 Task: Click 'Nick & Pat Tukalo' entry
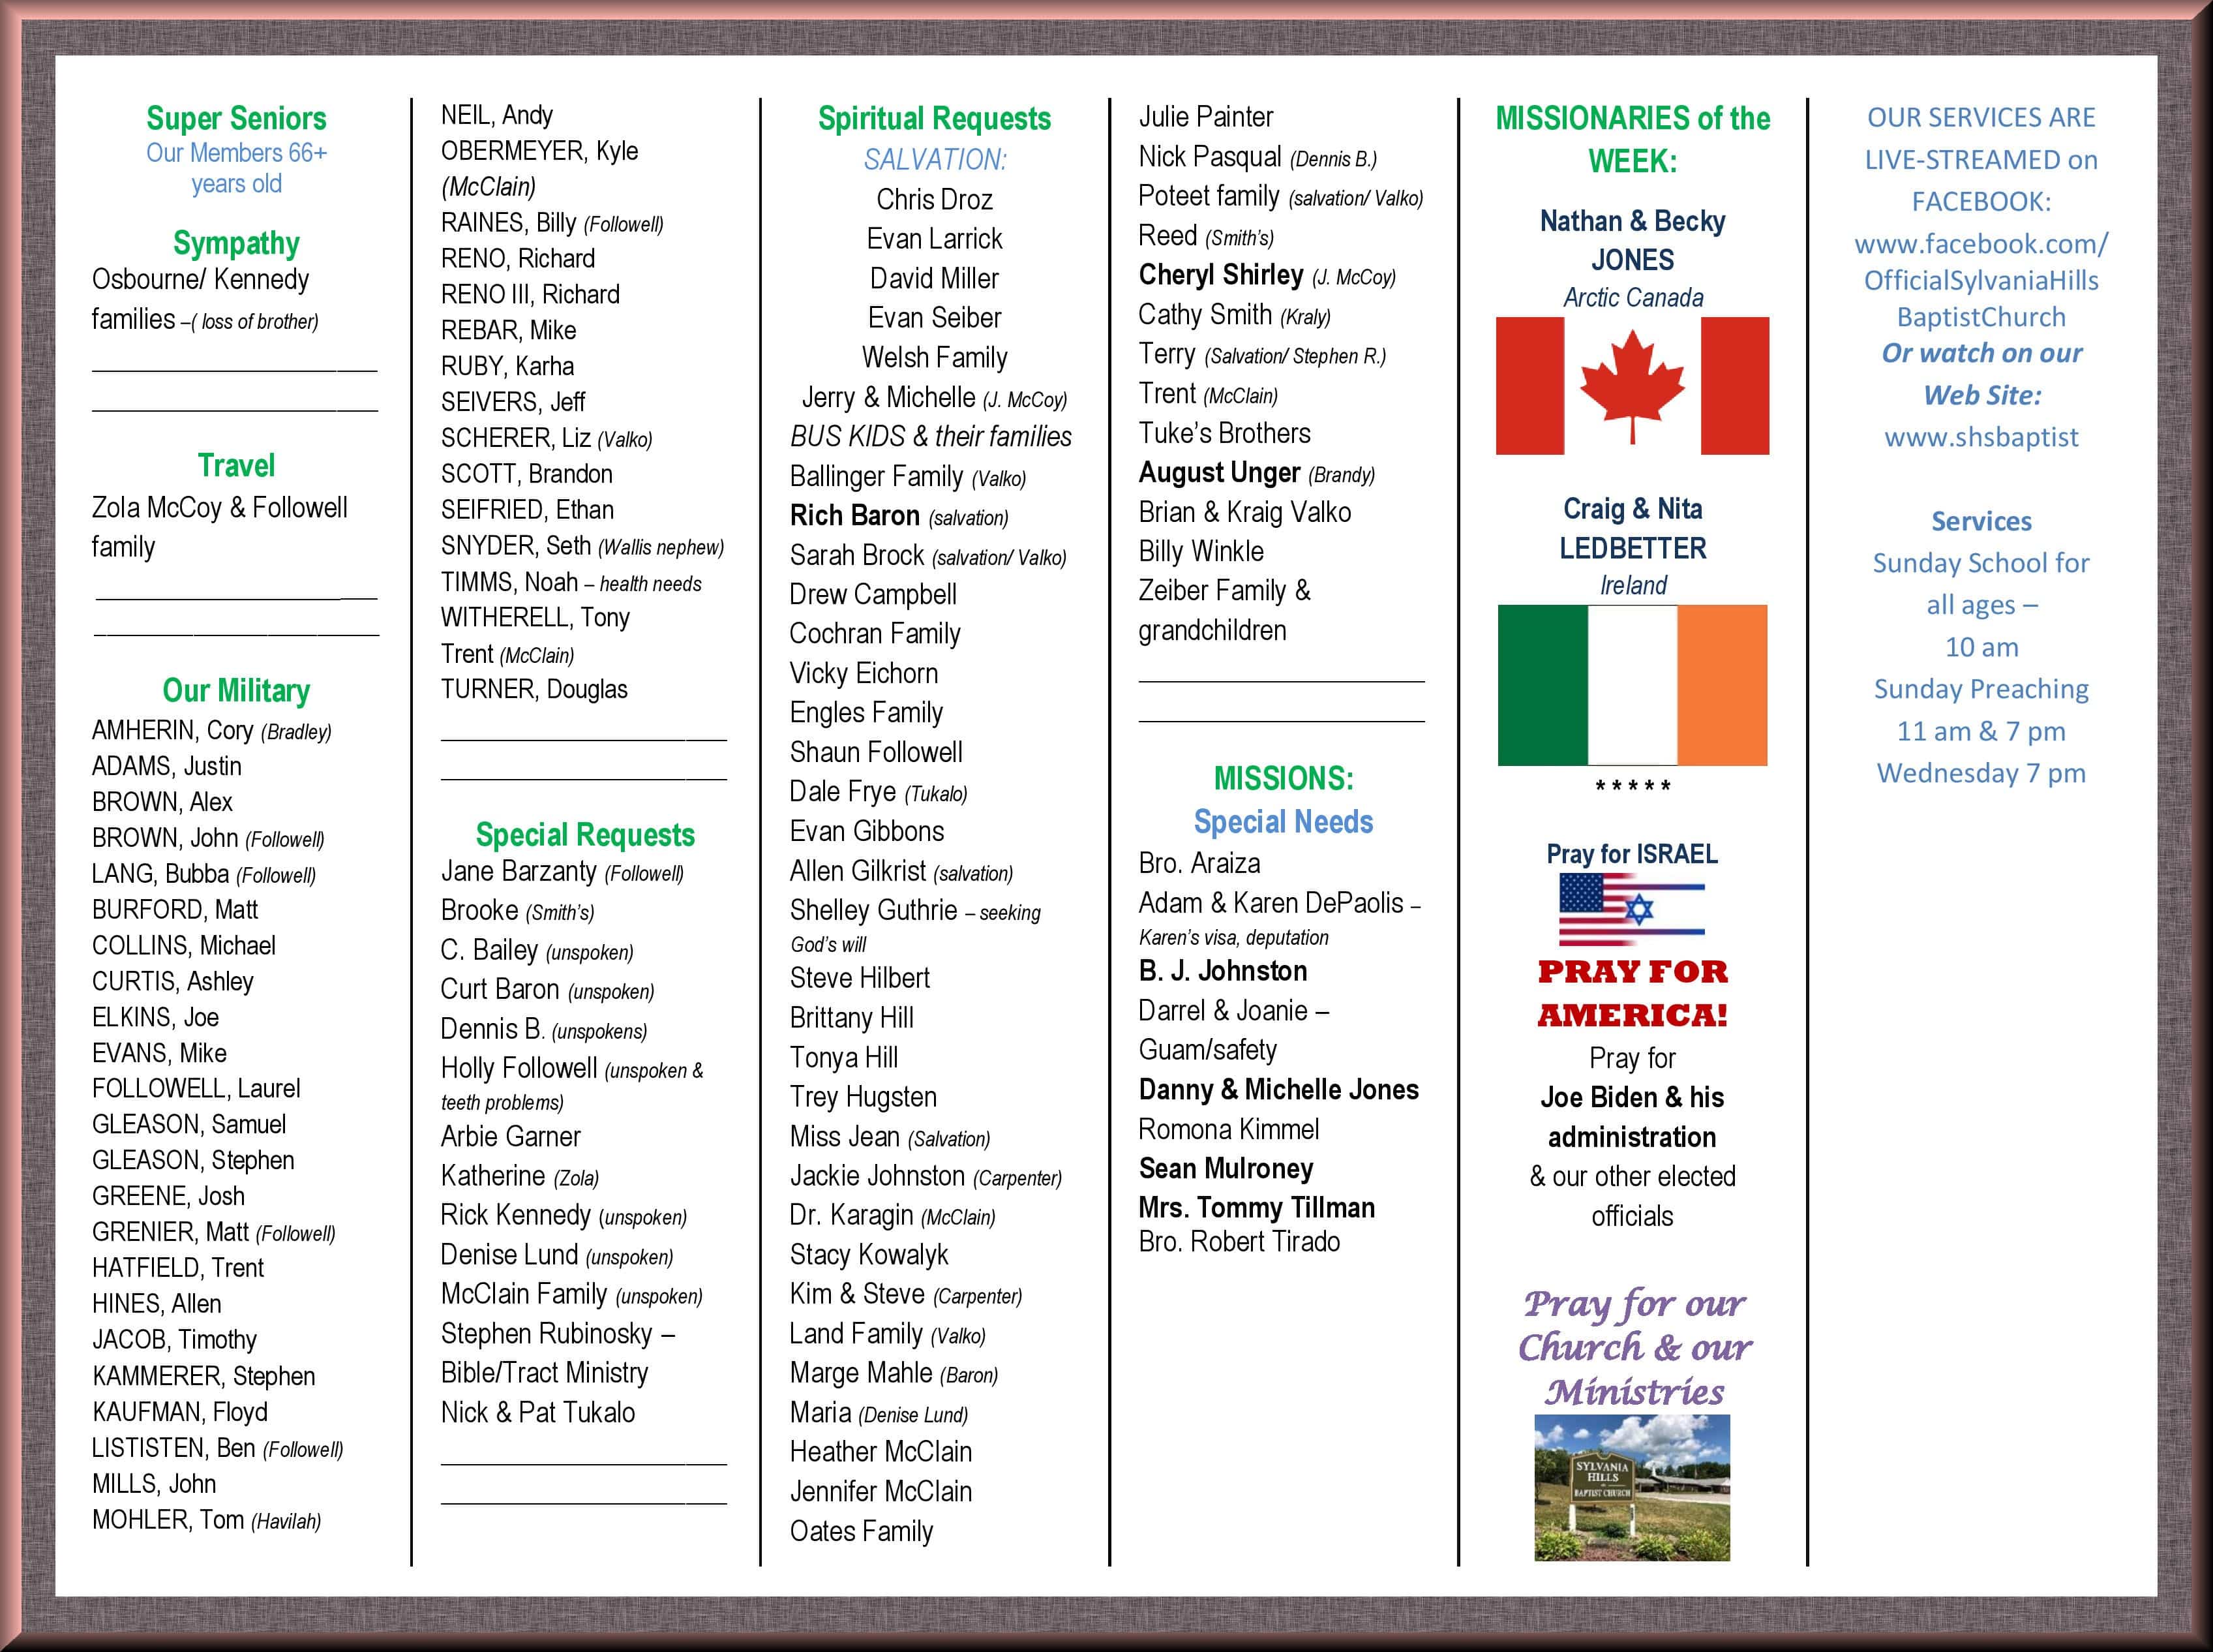(x=537, y=1412)
